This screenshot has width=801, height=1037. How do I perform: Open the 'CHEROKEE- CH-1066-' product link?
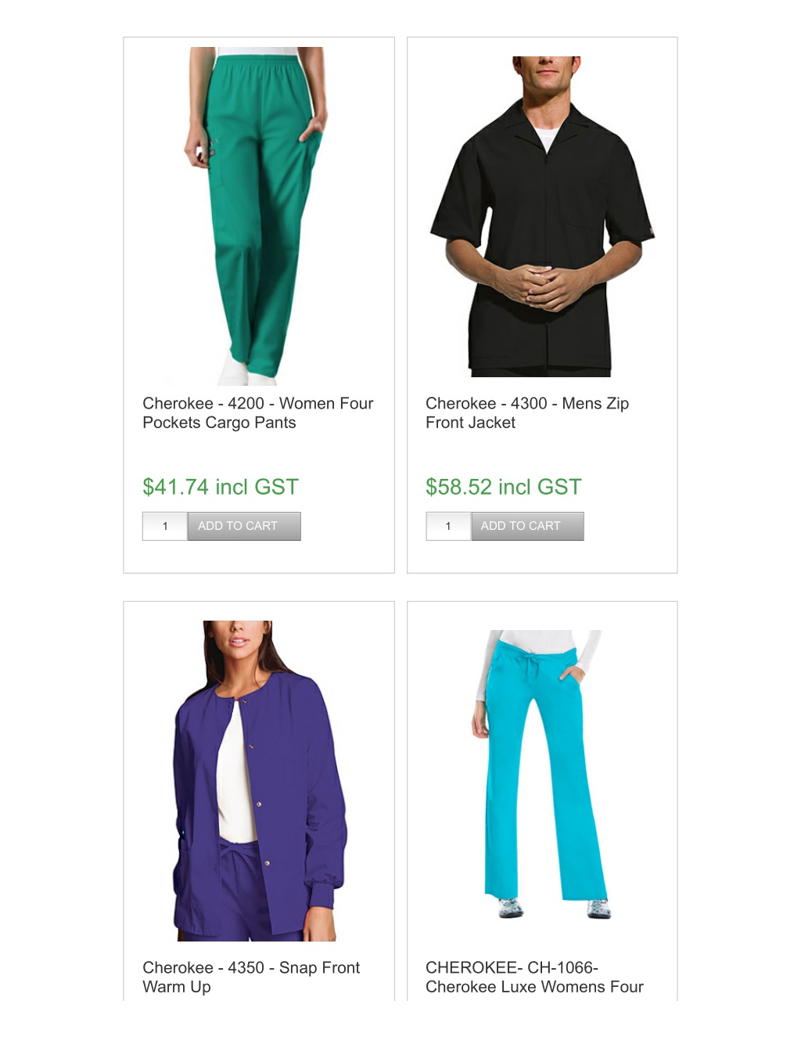point(512,968)
